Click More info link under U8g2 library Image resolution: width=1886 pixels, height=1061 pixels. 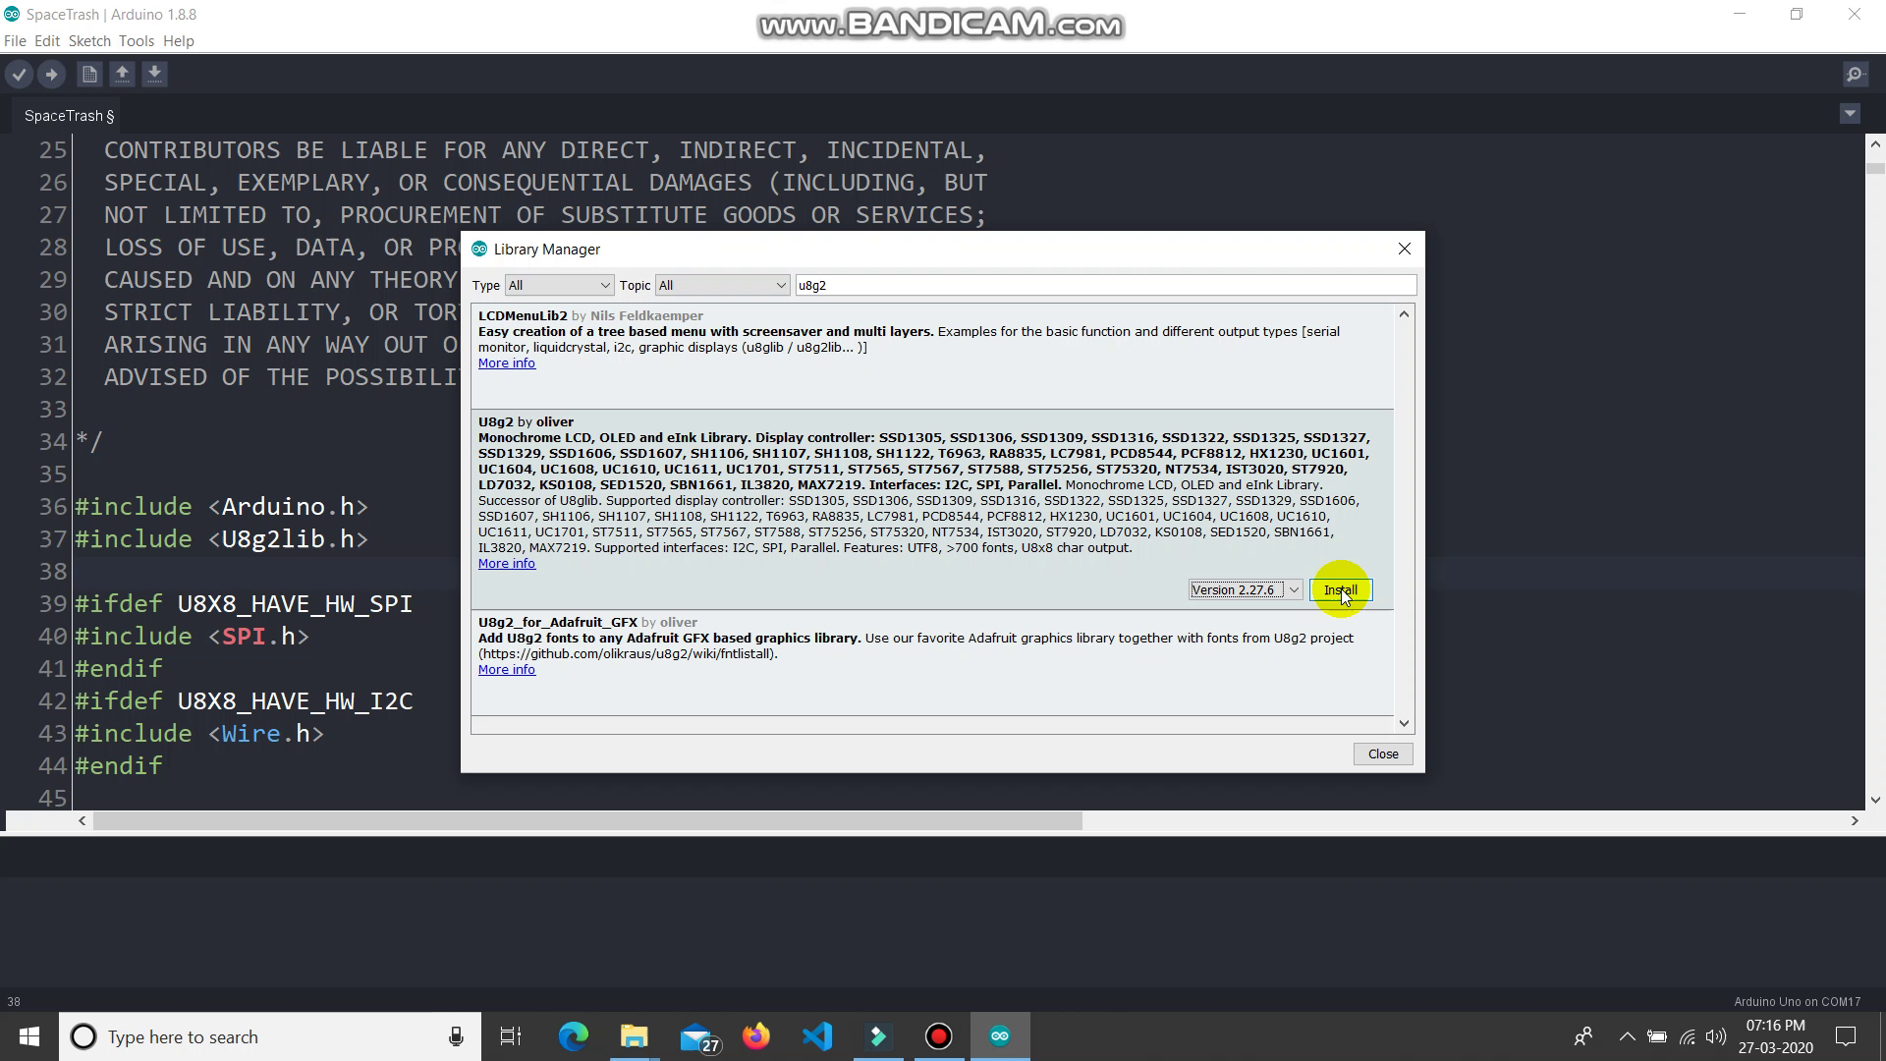tap(505, 562)
